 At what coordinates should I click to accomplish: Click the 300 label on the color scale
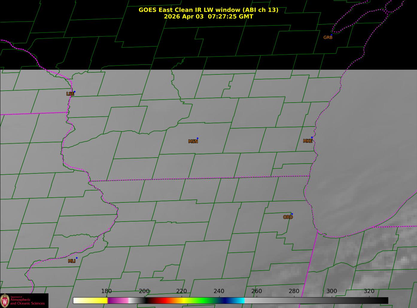(332, 291)
